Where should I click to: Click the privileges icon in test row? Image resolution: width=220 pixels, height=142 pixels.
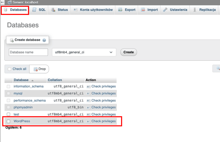[x=89, y=114]
